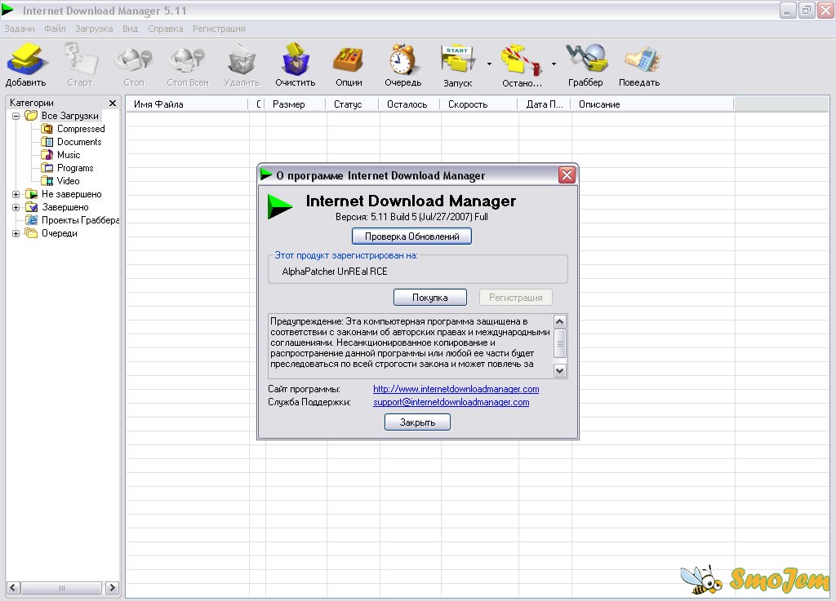
Task: Select the Music category icon
Action: 47,155
